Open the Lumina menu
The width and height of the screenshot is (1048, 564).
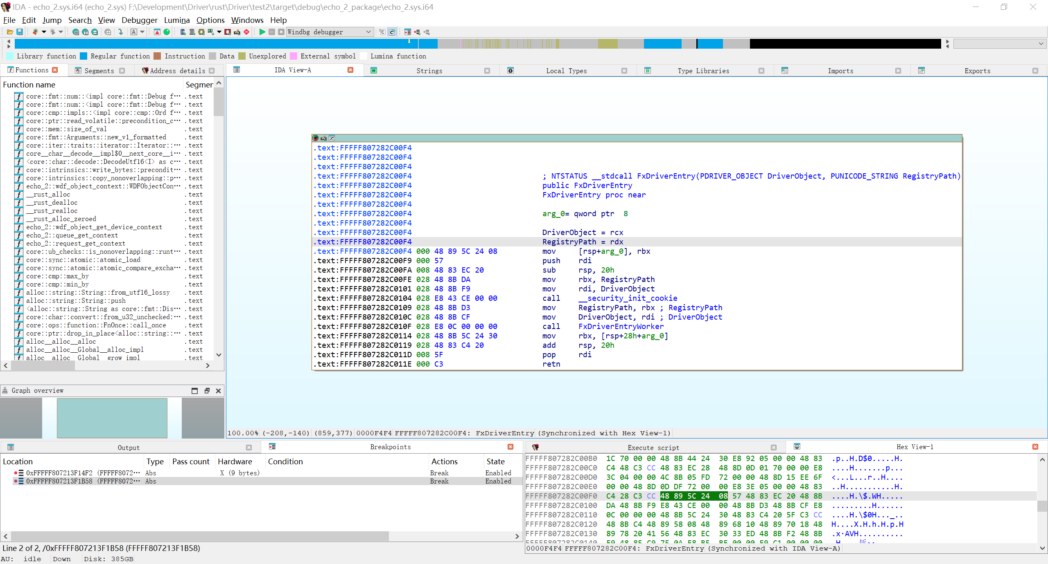coord(176,20)
